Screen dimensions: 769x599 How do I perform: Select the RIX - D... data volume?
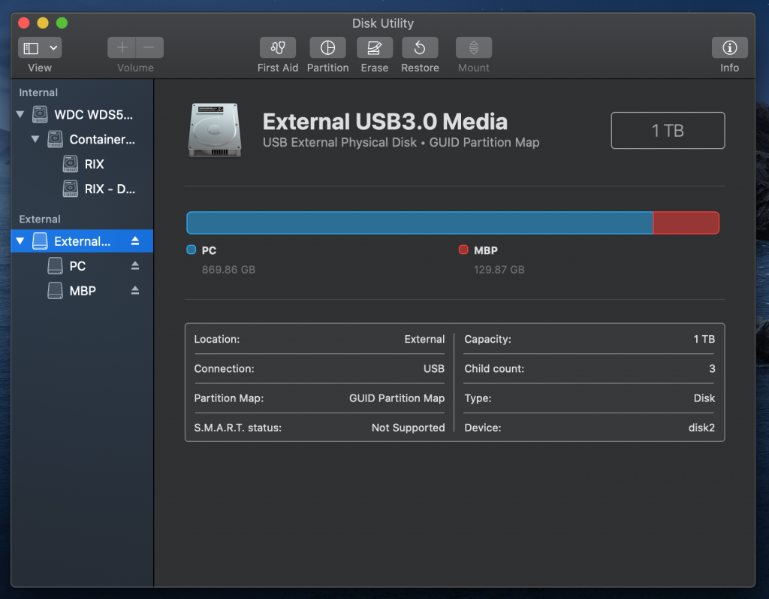pyautogui.click(x=109, y=189)
